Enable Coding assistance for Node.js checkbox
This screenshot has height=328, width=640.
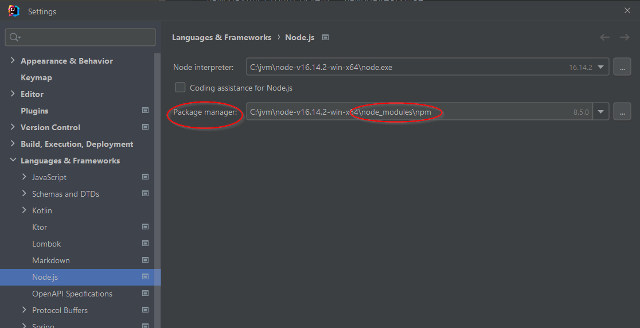pyautogui.click(x=180, y=87)
